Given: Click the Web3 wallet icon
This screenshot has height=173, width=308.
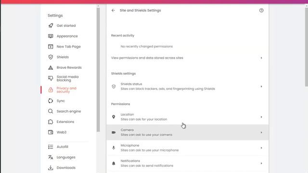Looking at the screenshot, I should [x=51, y=132].
